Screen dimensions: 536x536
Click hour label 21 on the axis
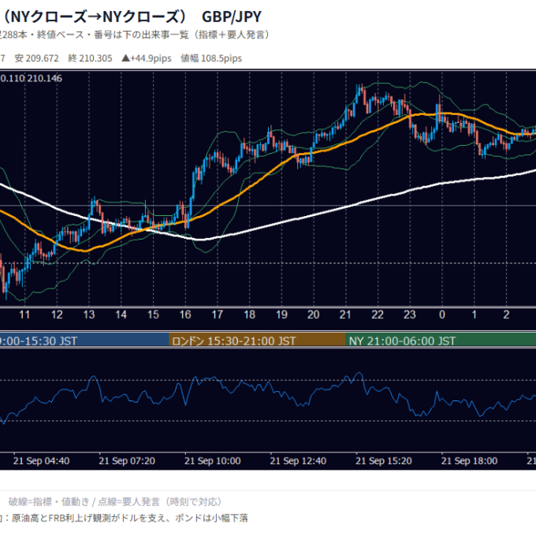click(x=345, y=315)
